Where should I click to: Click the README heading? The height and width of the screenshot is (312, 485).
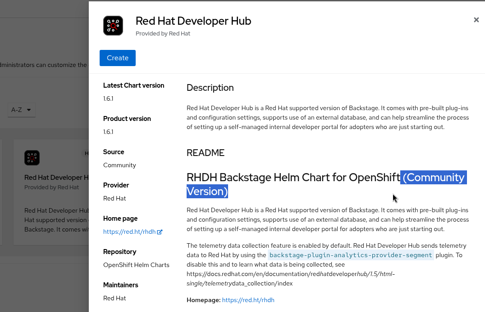click(x=206, y=153)
